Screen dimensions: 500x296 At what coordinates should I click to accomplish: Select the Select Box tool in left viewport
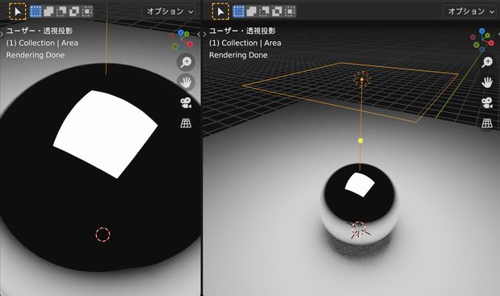point(17,12)
